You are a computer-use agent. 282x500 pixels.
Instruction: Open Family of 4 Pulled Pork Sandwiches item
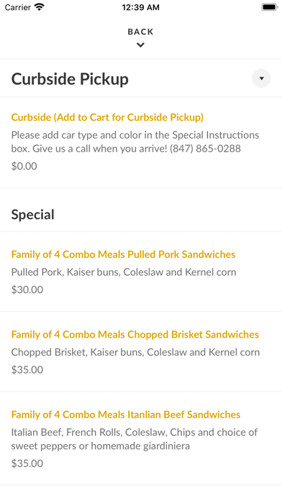click(123, 254)
